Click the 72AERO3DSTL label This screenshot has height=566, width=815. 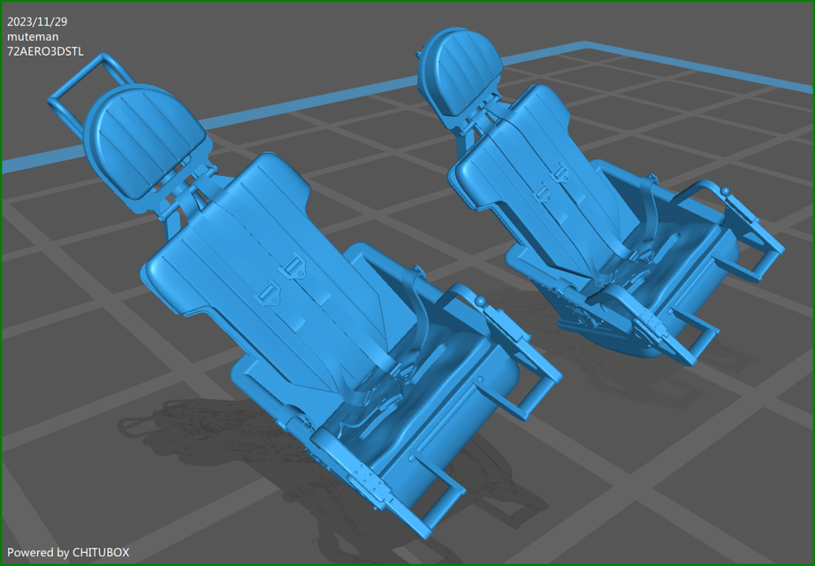pos(44,51)
